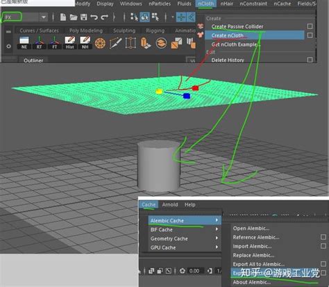This screenshot has width=329, height=287.
Task: Undo last action with undo arrow
Action: tap(94, 17)
